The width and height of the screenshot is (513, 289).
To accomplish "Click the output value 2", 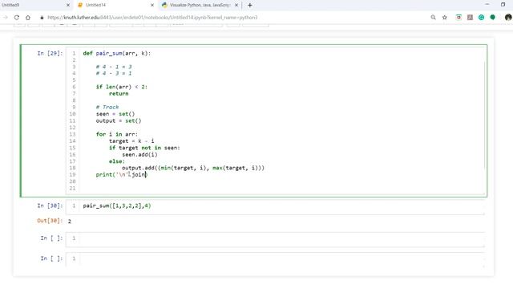I will (x=70, y=222).
